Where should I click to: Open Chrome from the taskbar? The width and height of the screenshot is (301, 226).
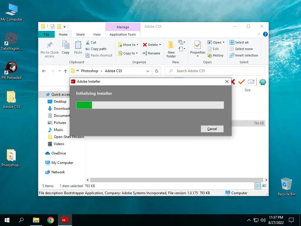click(x=51, y=220)
